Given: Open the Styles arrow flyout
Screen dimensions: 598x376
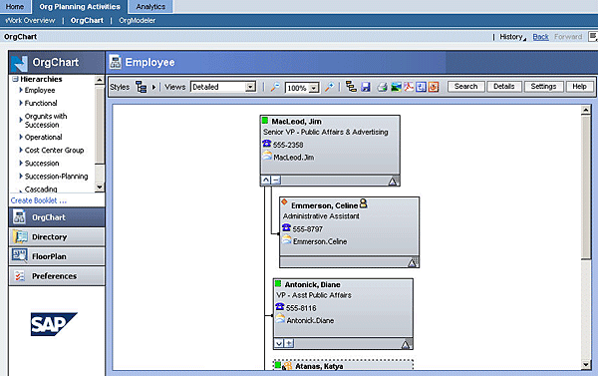Looking at the screenshot, I should [x=153, y=87].
